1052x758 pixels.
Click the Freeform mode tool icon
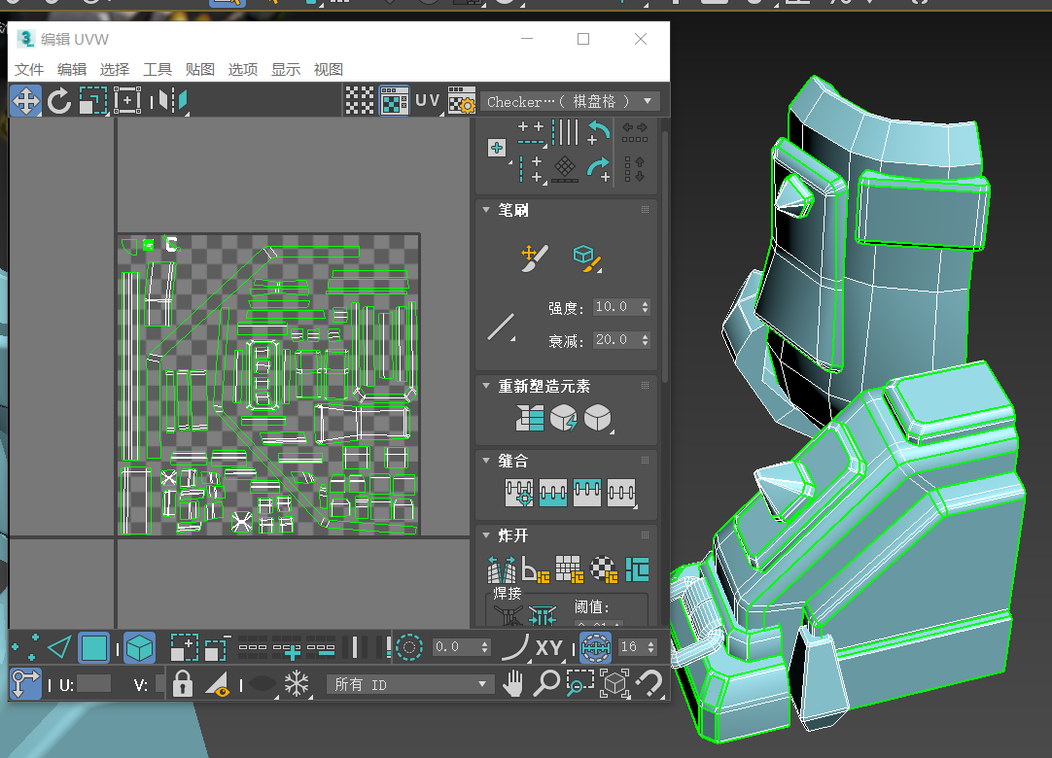click(x=127, y=101)
